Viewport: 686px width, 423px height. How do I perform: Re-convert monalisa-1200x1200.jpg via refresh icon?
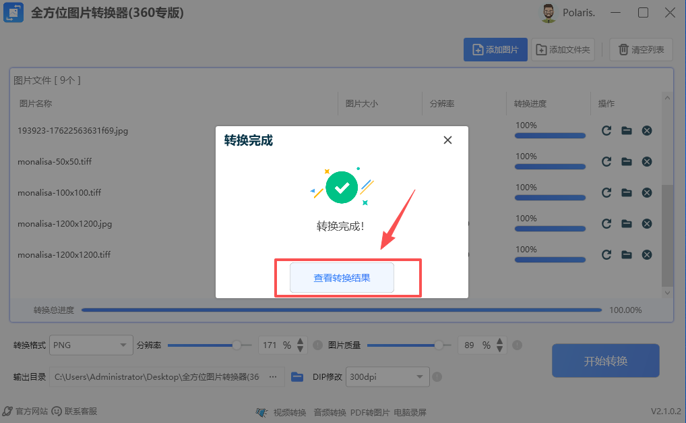click(x=606, y=224)
